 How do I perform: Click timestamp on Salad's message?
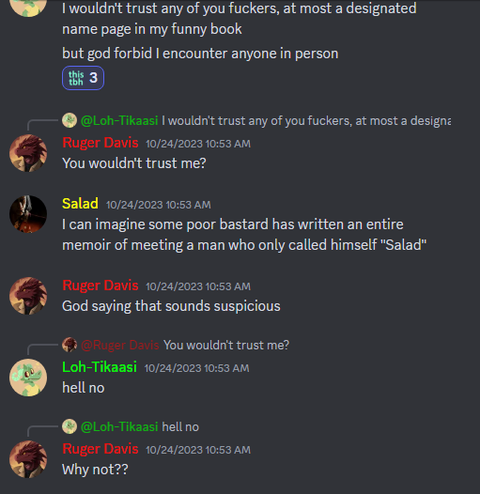[x=158, y=205]
